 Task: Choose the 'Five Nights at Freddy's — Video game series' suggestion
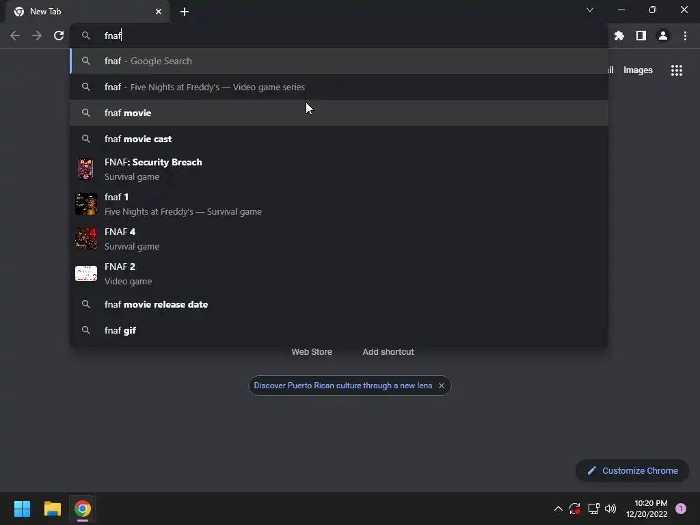(339, 87)
